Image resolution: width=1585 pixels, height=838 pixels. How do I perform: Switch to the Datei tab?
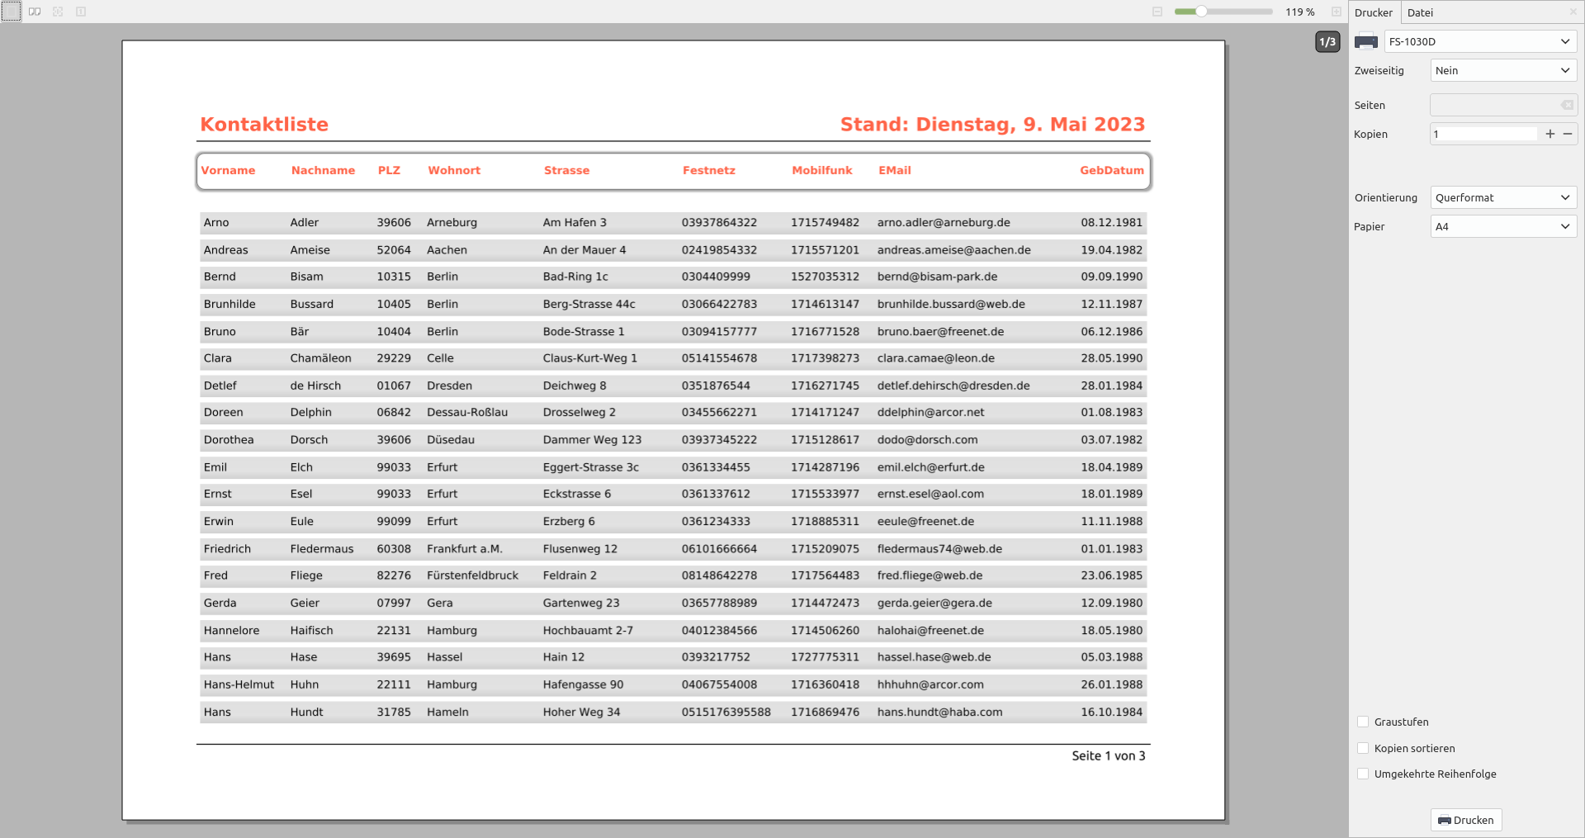click(x=1420, y=12)
